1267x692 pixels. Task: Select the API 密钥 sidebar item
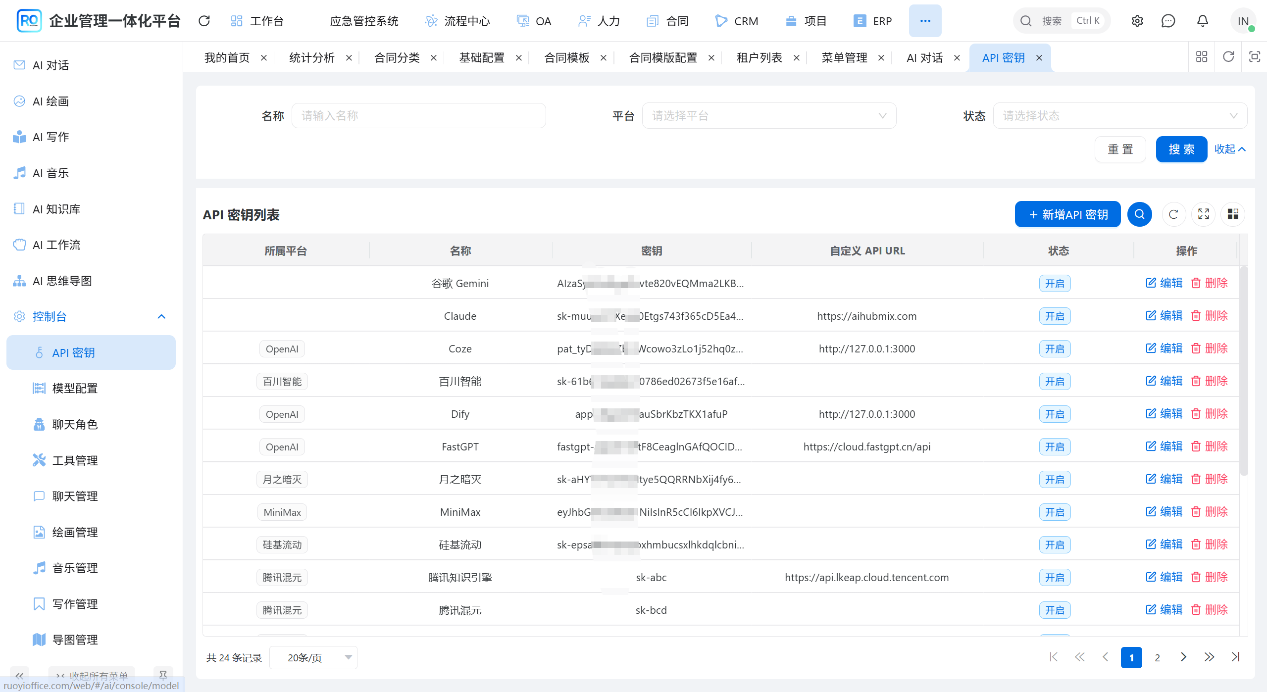[x=91, y=352]
